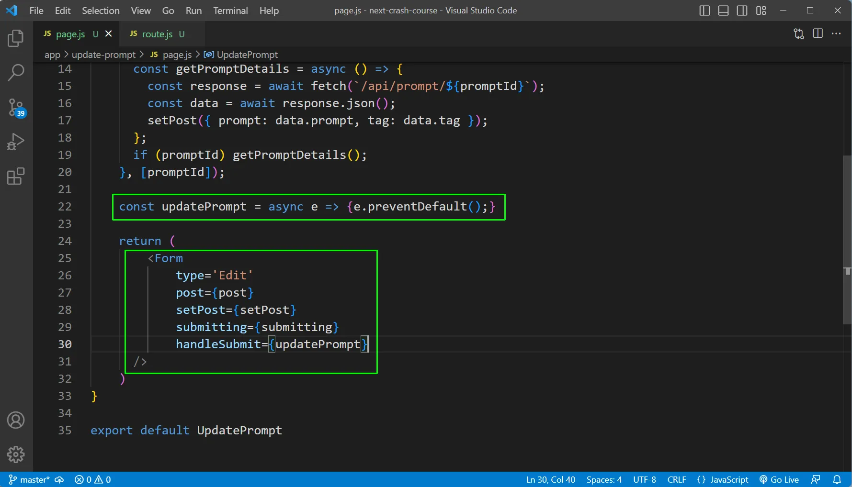This screenshot has height=487, width=852.
Task: Change file encoding UTF-8
Action: click(x=645, y=479)
